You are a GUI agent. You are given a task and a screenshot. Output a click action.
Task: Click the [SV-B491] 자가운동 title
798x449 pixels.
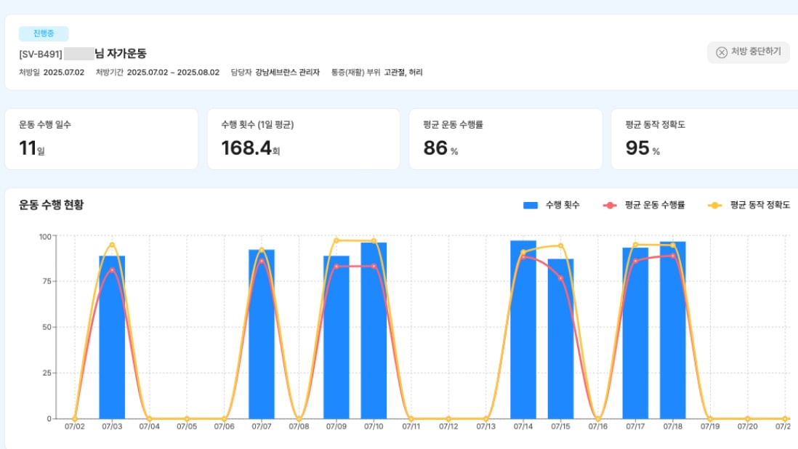click(83, 54)
